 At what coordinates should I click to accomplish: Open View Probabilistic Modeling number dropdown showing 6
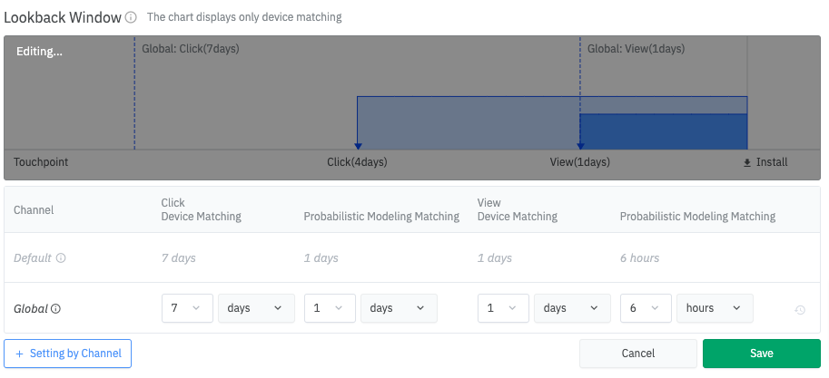[646, 308]
